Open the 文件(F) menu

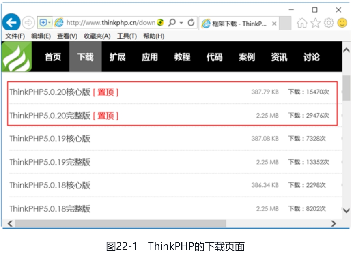(x=15, y=36)
